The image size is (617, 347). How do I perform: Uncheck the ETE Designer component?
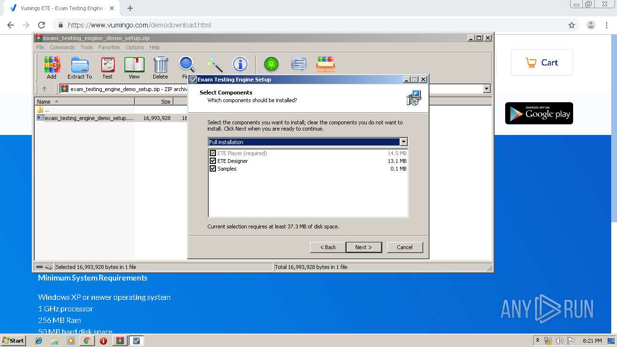click(213, 161)
